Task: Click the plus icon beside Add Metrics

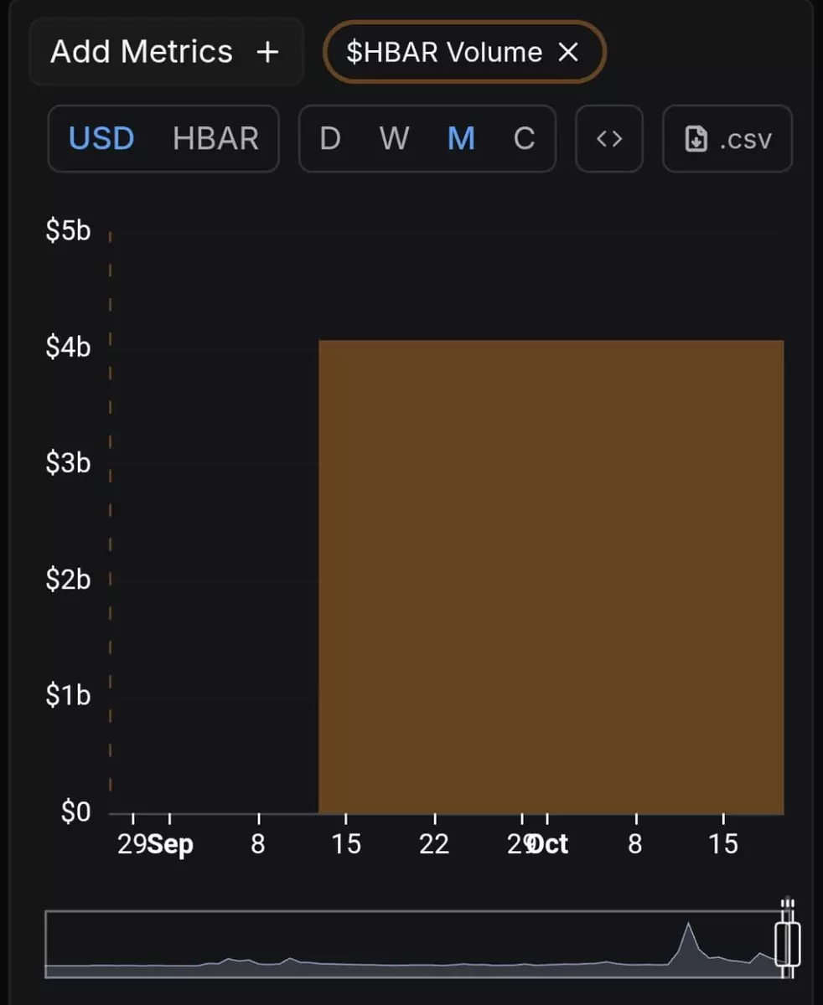Action: point(267,52)
